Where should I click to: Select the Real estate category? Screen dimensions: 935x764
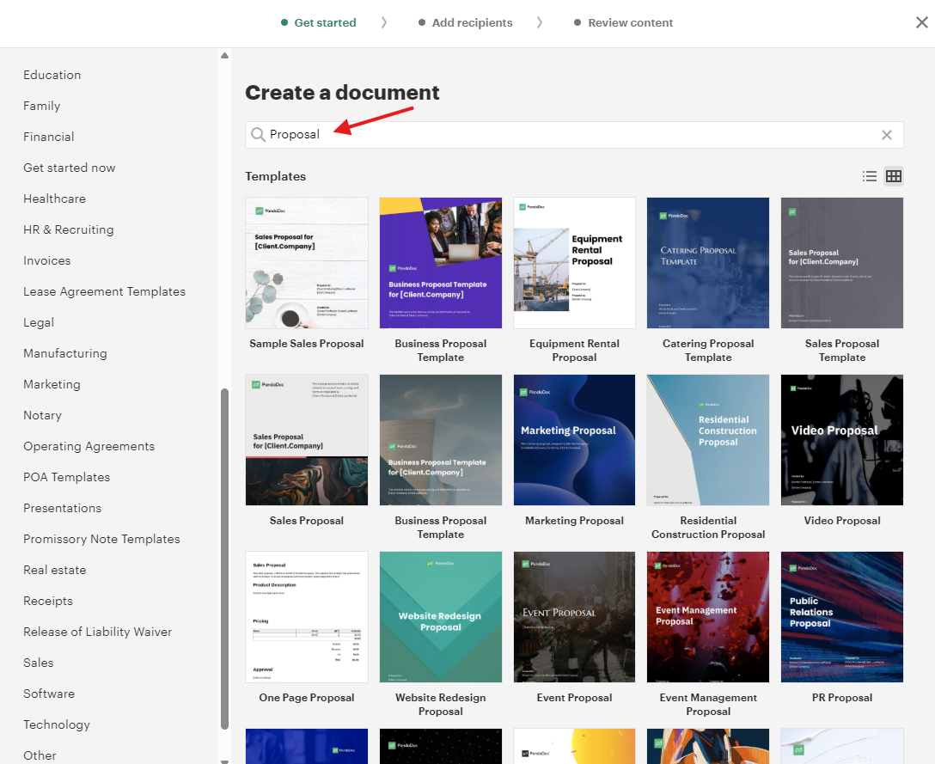click(55, 570)
